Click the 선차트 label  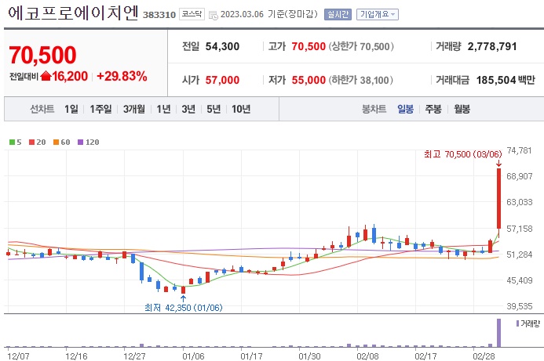pyautogui.click(x=42, y=109)
